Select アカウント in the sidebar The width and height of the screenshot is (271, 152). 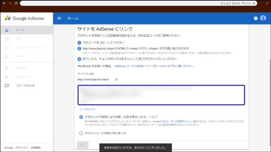[23, 77]
